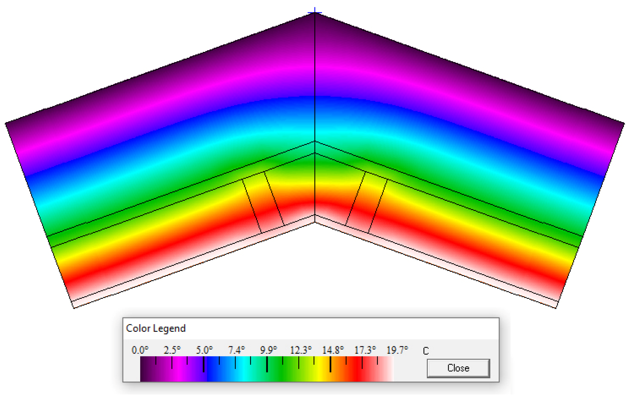Viewport: 630px width, 399px height.
Task: Click the temperature unit C label
Action: coord(426,351)
